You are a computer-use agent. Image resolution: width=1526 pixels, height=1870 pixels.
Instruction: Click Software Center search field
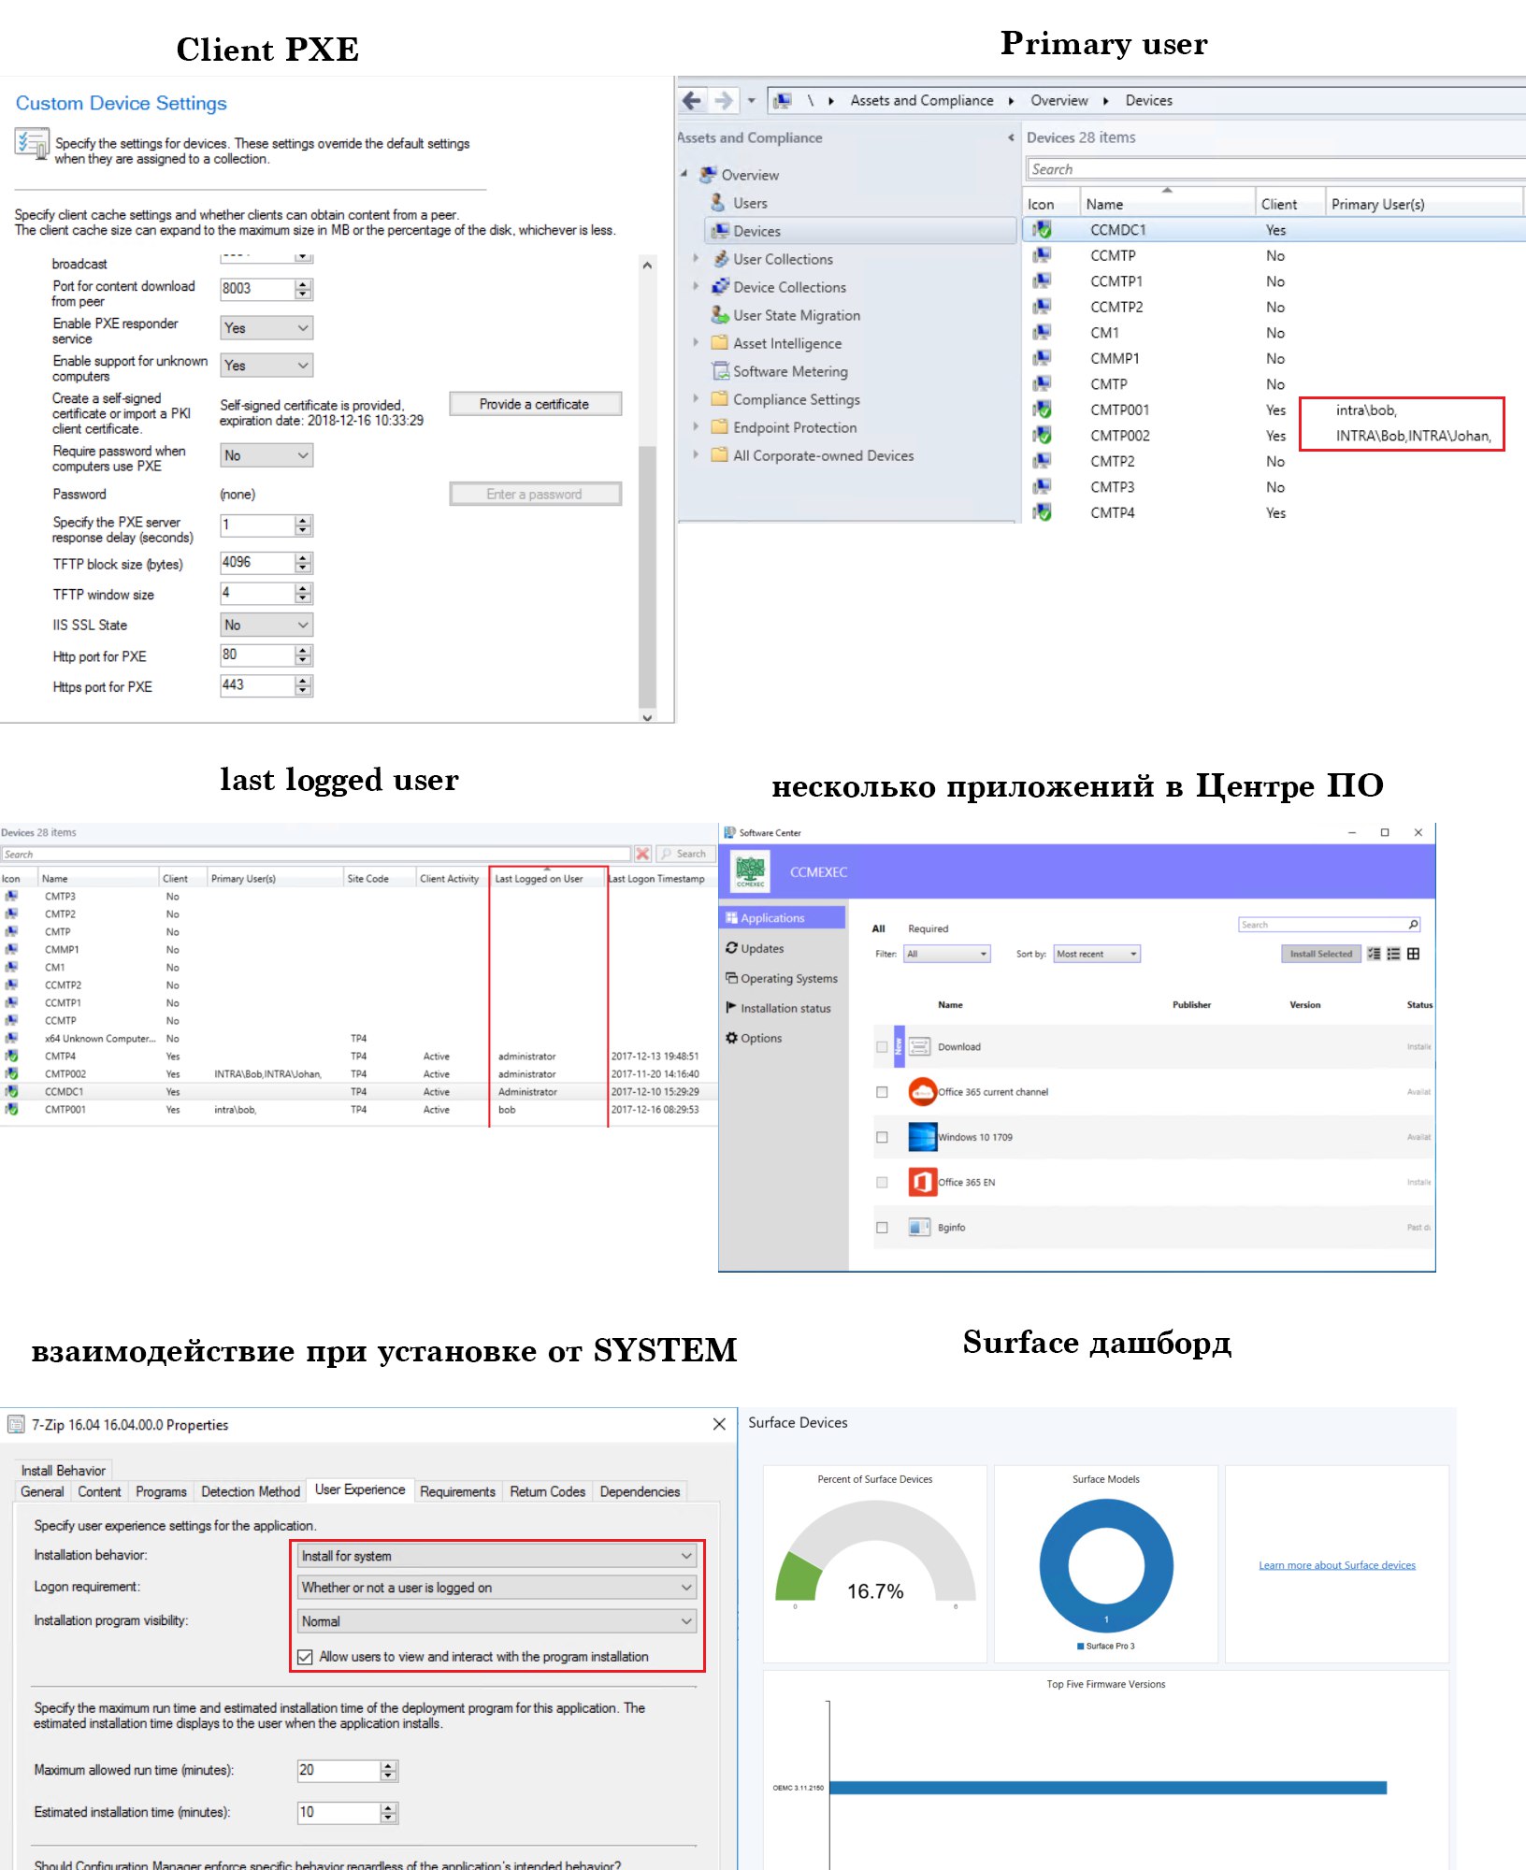1321,925
